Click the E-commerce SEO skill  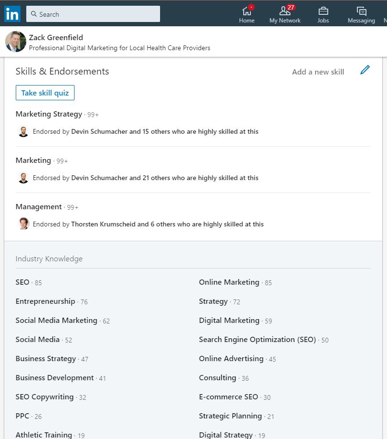pyautogui.click(x=228, y=397)
